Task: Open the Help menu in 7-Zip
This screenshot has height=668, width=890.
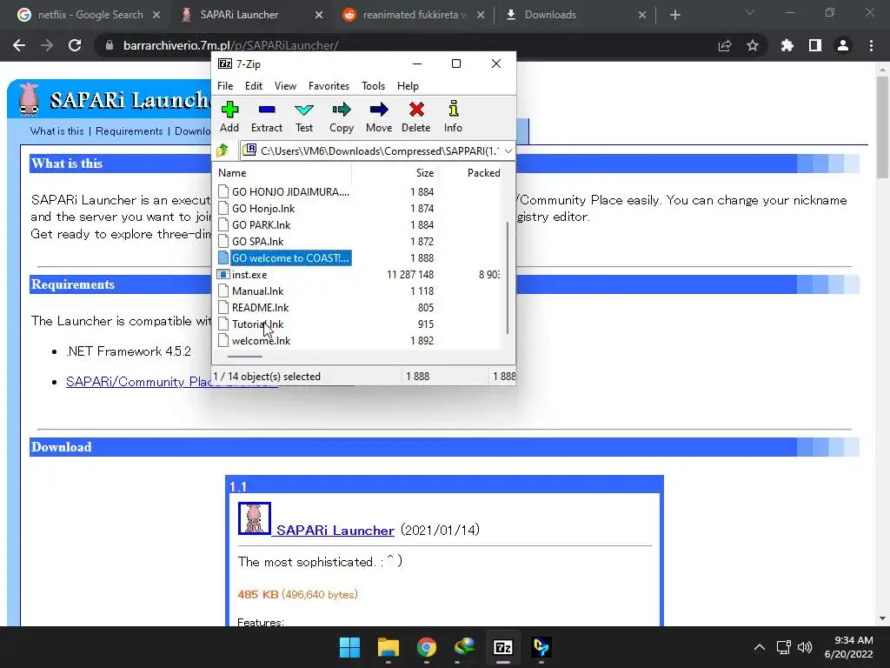Action: click(408, 86)
